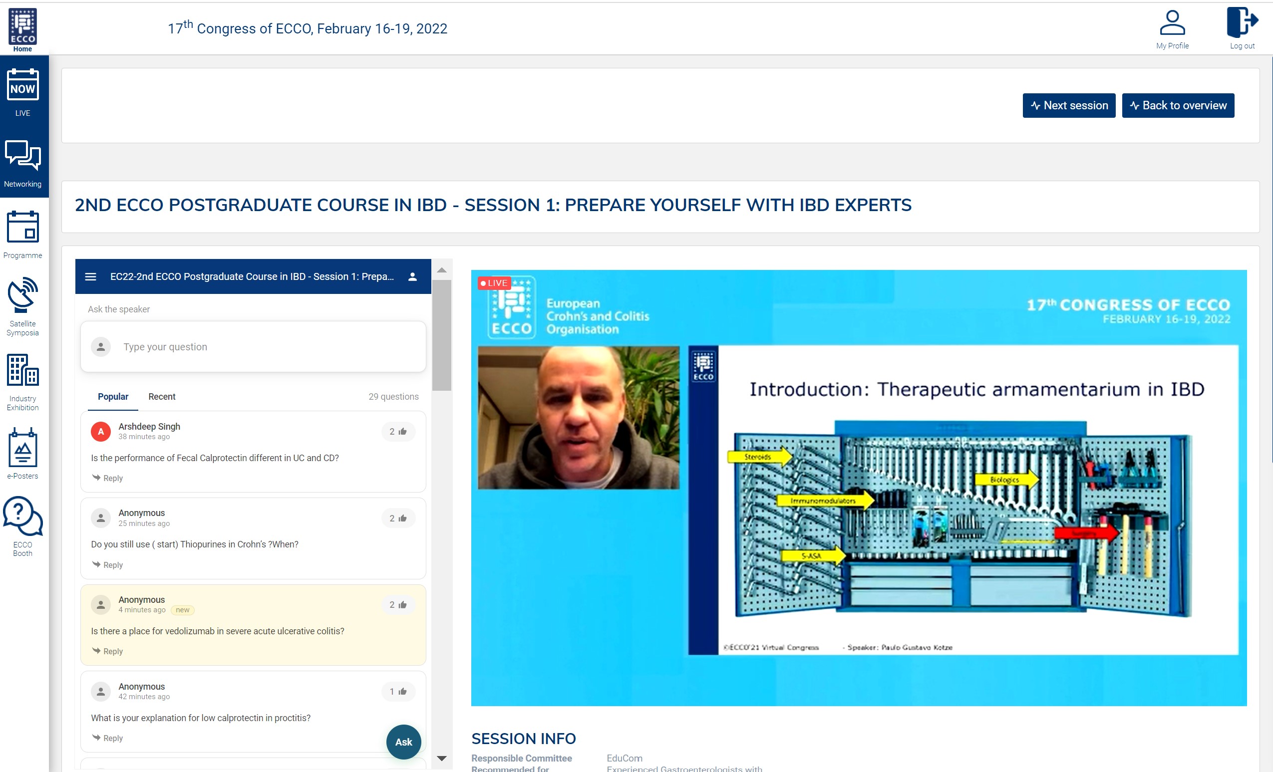Open the ECCO Home logo
The height and width of the screenshot is (772, 1273).
tap(22, 29)
